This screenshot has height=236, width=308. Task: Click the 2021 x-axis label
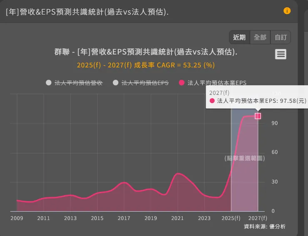[177, 218]
